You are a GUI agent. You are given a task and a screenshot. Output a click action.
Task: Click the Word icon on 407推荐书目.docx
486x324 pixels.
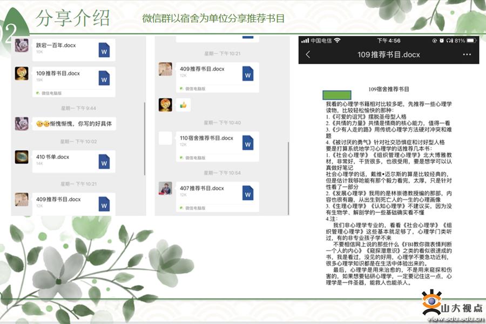[248, 192]
